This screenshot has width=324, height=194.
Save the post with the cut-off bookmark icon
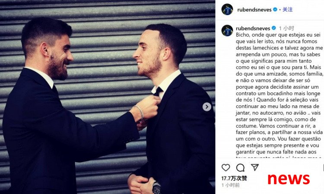[x=323, y=168]
